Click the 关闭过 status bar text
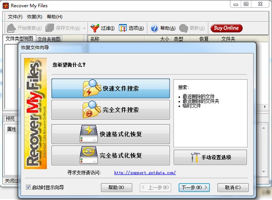This screenshot has width=272, height=200. (x=11, y=181)
